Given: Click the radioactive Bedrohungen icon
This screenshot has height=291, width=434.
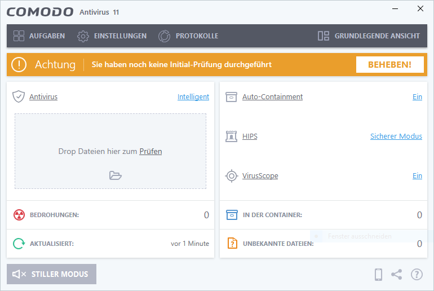Looking at the screenshot, I should coord(19,215).
